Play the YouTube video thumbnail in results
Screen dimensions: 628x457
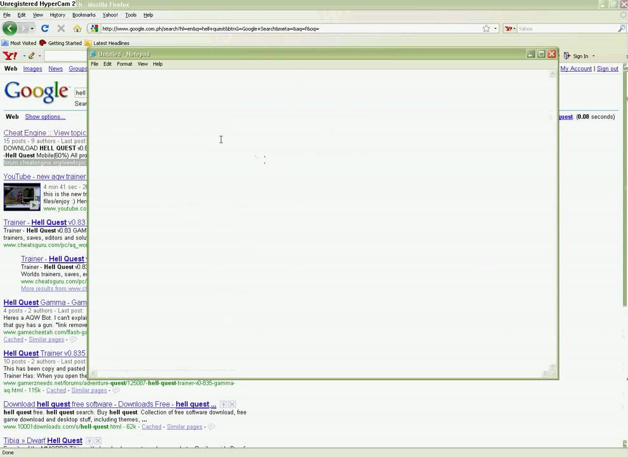[22, 197]
